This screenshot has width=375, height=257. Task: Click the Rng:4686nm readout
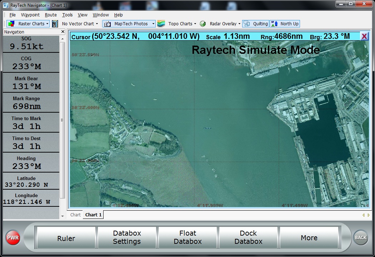(x=281, y=36)
